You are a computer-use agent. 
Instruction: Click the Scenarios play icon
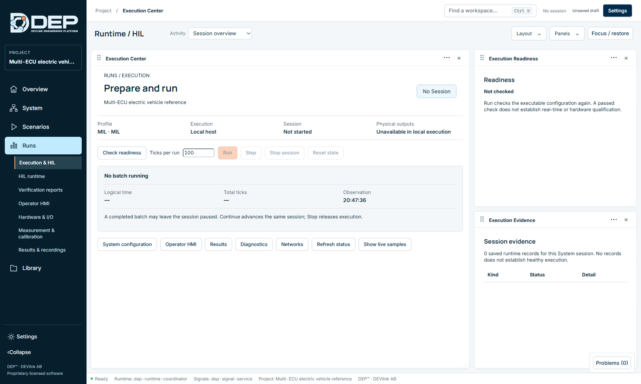[14, 127]
